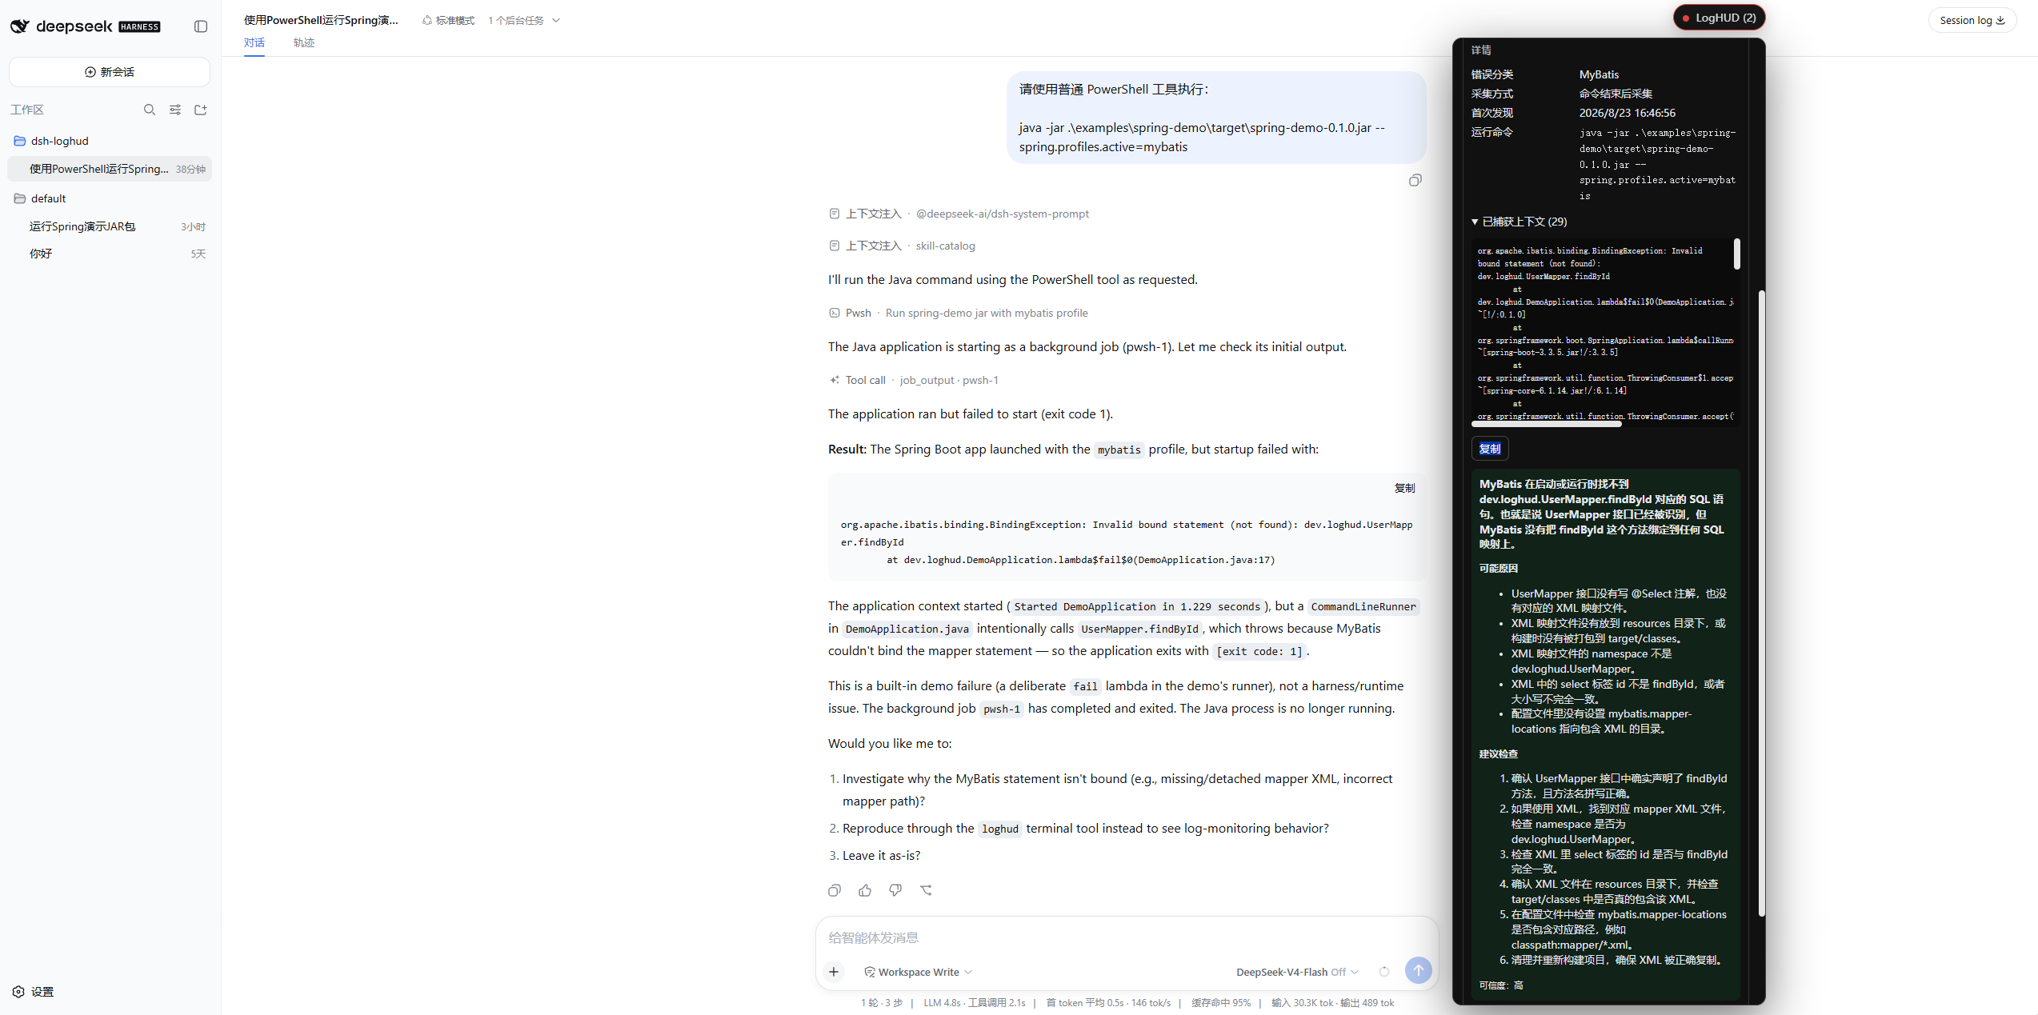This screenshot has height=1015, width=2038.
Task: Open the DeepSeek-V4-Flash model dropdown
Action: point(1297,972)
